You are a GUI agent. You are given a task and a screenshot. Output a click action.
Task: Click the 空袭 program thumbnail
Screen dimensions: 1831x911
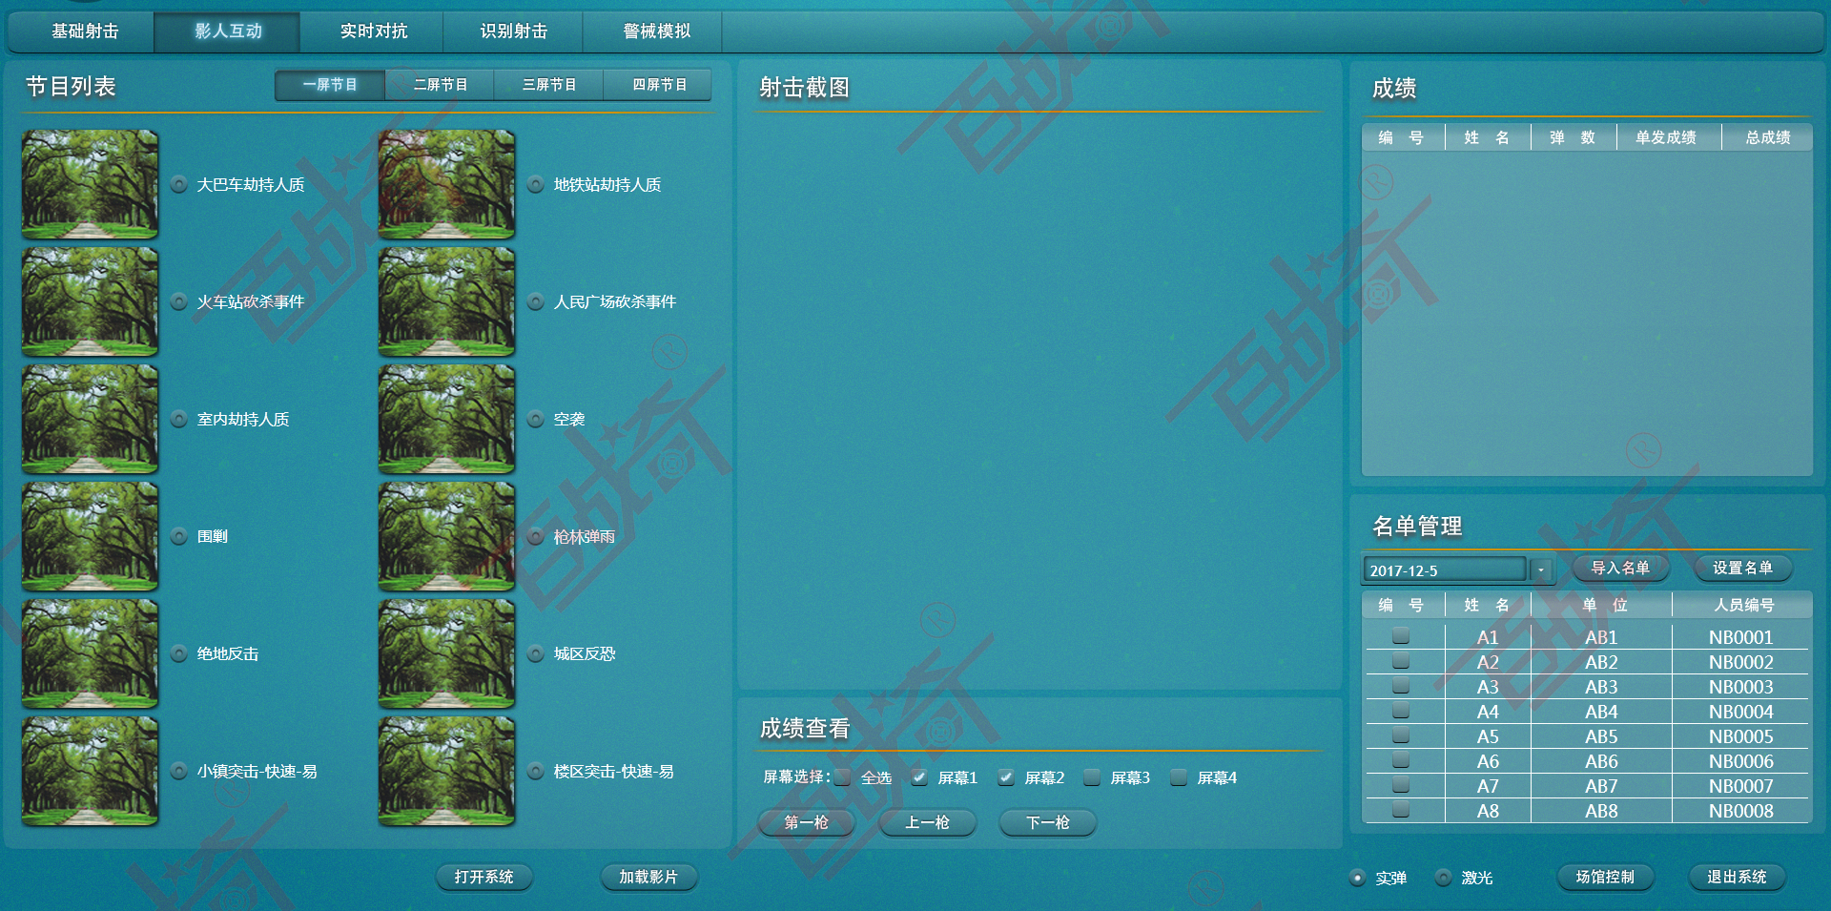pos(446,419)
